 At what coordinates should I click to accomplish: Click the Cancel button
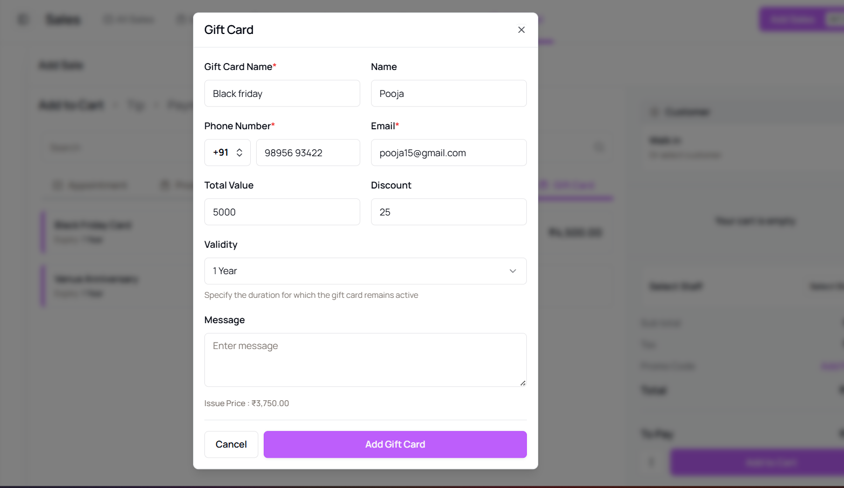click(231, 444)
